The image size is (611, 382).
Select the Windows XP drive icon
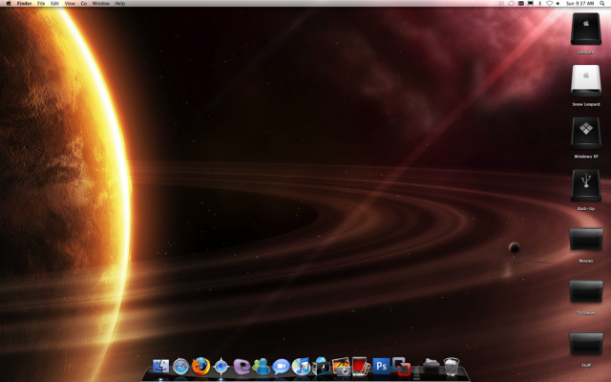point(586,133)
